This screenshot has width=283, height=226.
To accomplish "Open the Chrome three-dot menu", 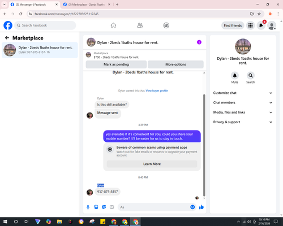I will (278, 14).
